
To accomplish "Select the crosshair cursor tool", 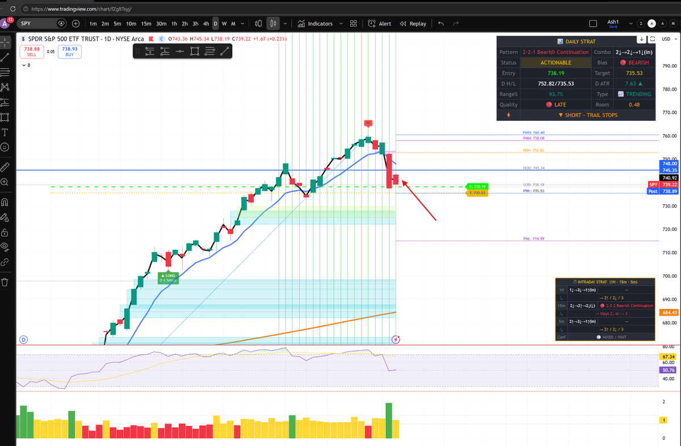I will (5, 41).
